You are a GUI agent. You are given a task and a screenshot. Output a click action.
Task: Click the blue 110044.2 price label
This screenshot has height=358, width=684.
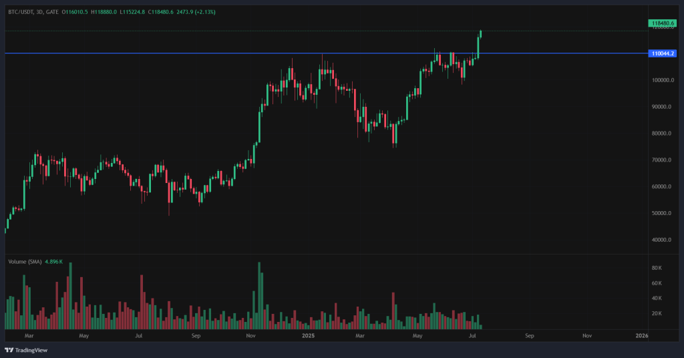tap(661, 53)
